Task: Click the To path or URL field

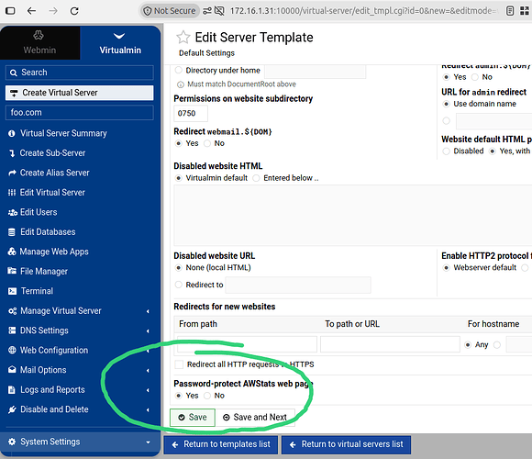Action: 390,344
